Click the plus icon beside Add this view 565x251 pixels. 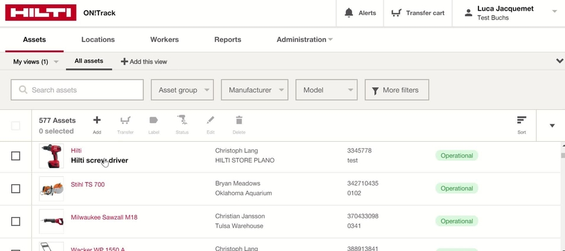pyautogui.click(x=124, y=61)
